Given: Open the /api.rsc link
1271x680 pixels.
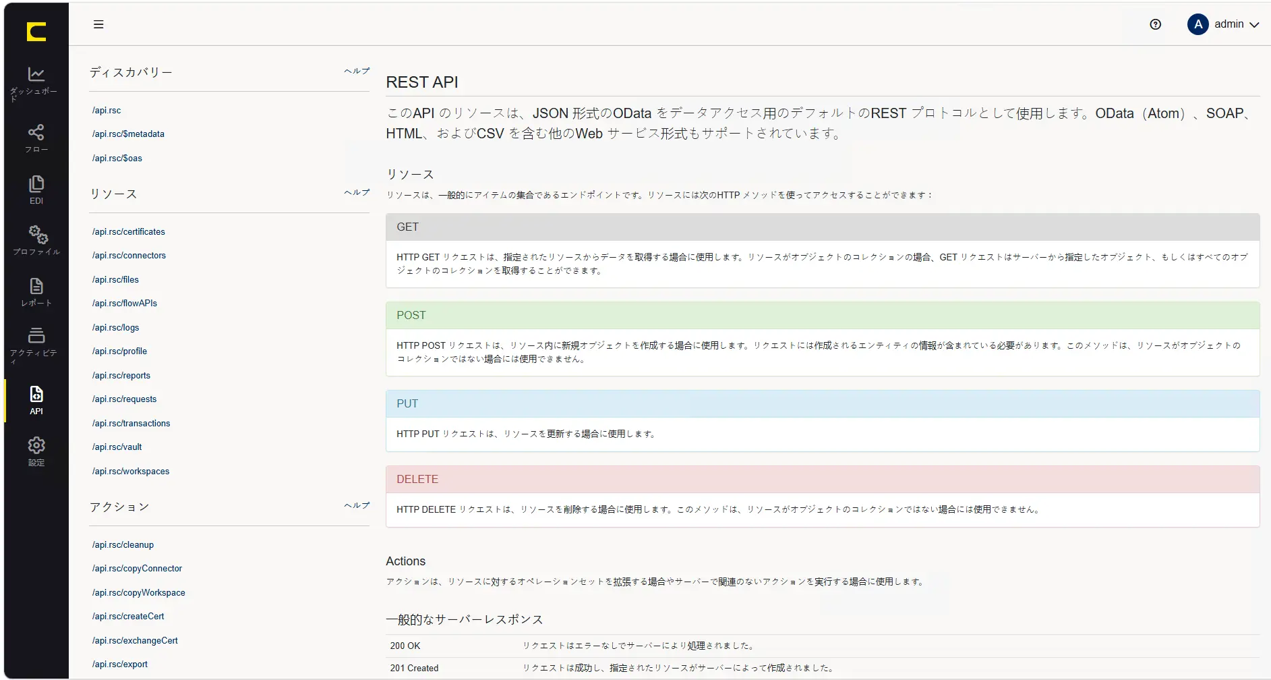Looking at the screenshot, I should [x=107, y=110].
